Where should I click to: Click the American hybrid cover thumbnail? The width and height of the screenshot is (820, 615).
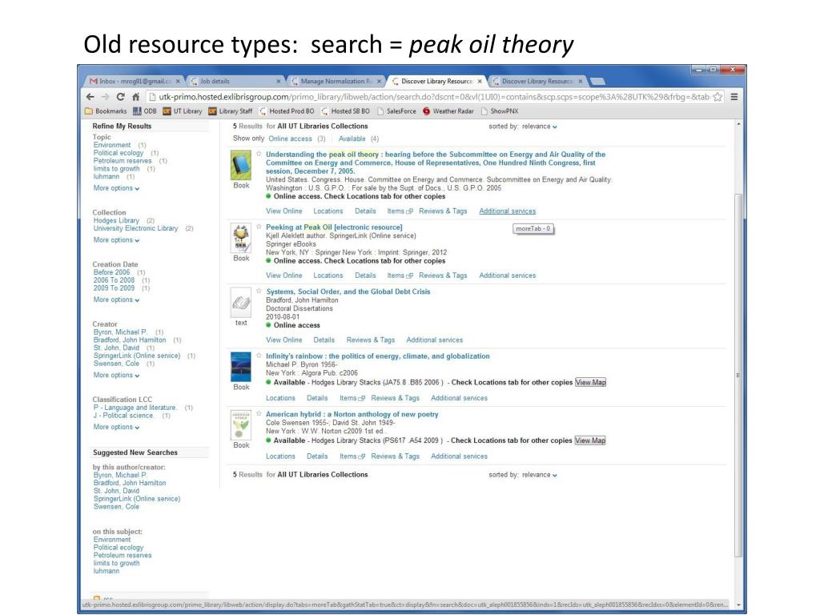pyautogui.click(x=241, y=424)
